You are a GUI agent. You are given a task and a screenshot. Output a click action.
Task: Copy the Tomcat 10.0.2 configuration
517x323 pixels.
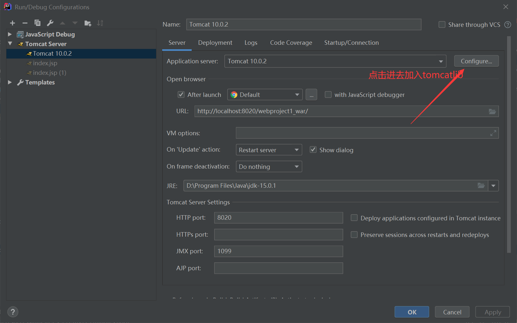coord(37,23)
